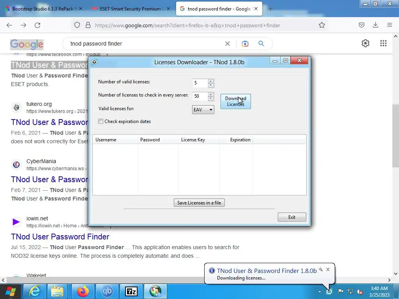Increase licenses to check per server up arrow
Viewport: 399px width, 299px height.
point(210,95)
